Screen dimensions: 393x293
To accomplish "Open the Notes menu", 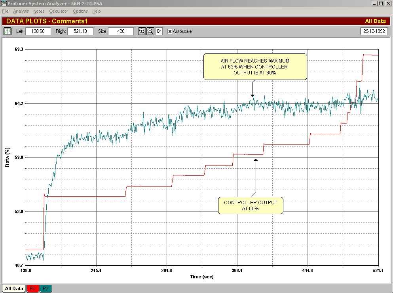I will pos(39,11).
